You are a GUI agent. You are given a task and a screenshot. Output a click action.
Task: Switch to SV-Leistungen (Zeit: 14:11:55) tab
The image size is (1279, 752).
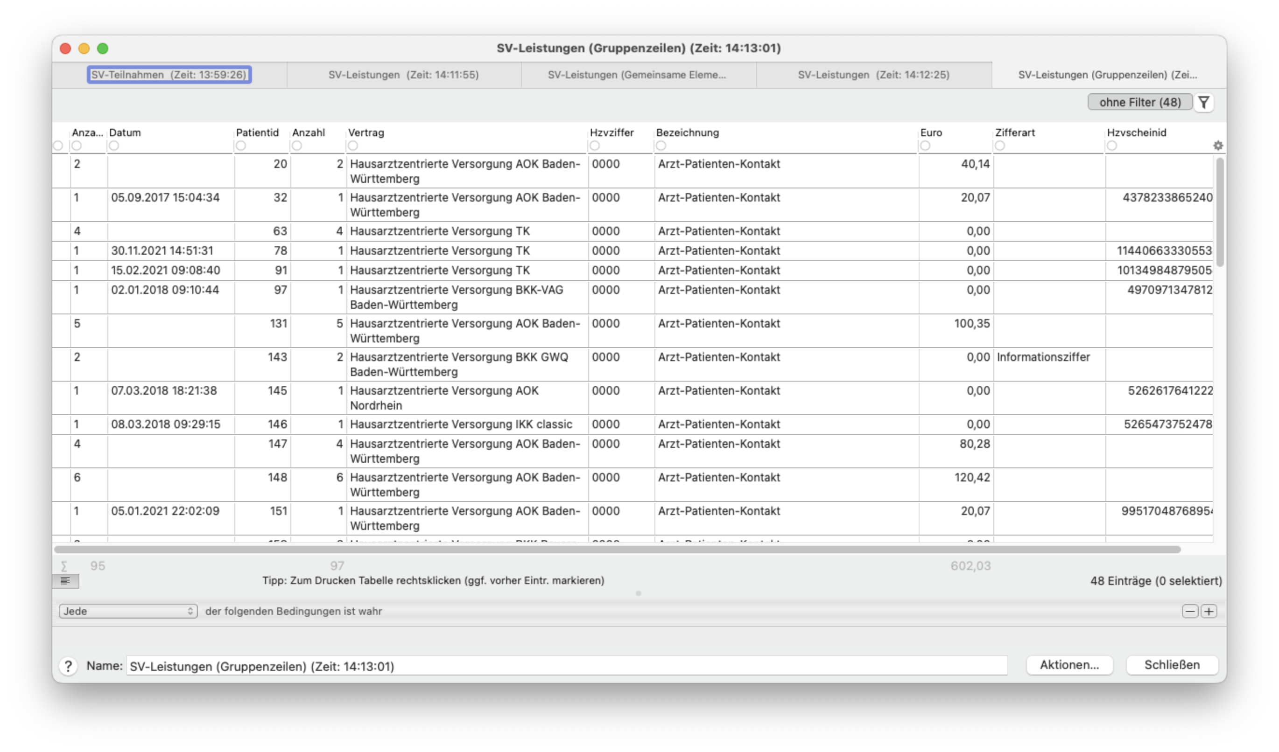pos(403,75)
